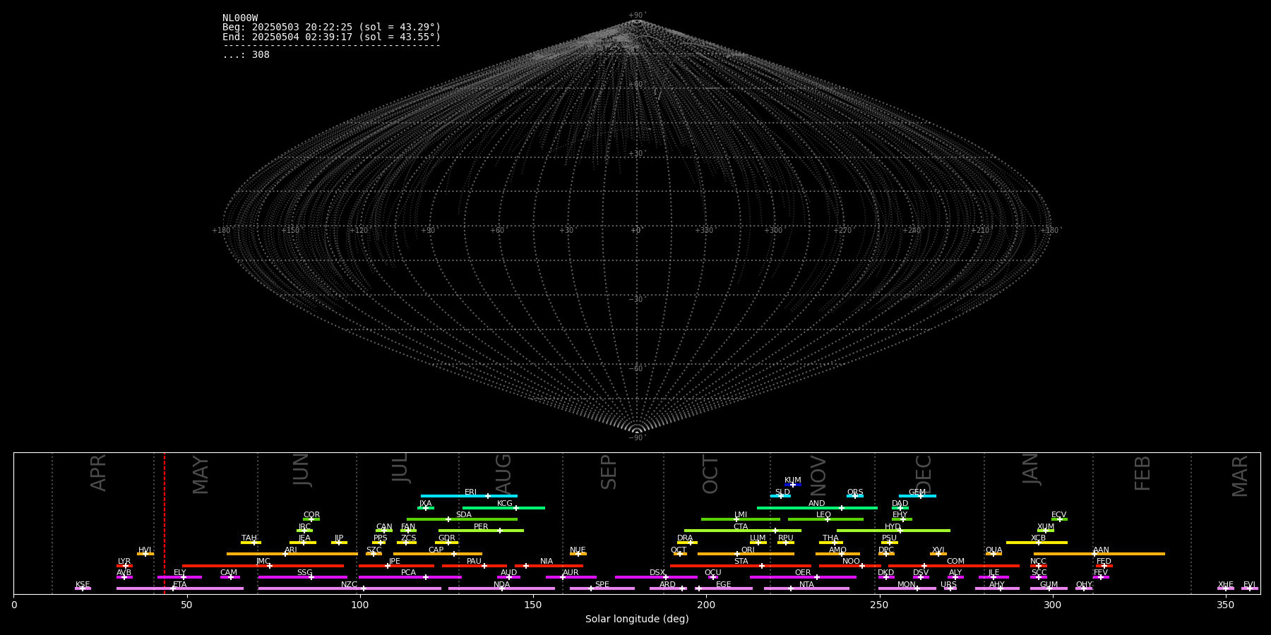Click the ERI shower label
This screenshot has width=1271, height=635.
tap(471, 492)
